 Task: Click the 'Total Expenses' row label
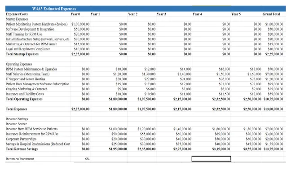click(x=17, y=109)
